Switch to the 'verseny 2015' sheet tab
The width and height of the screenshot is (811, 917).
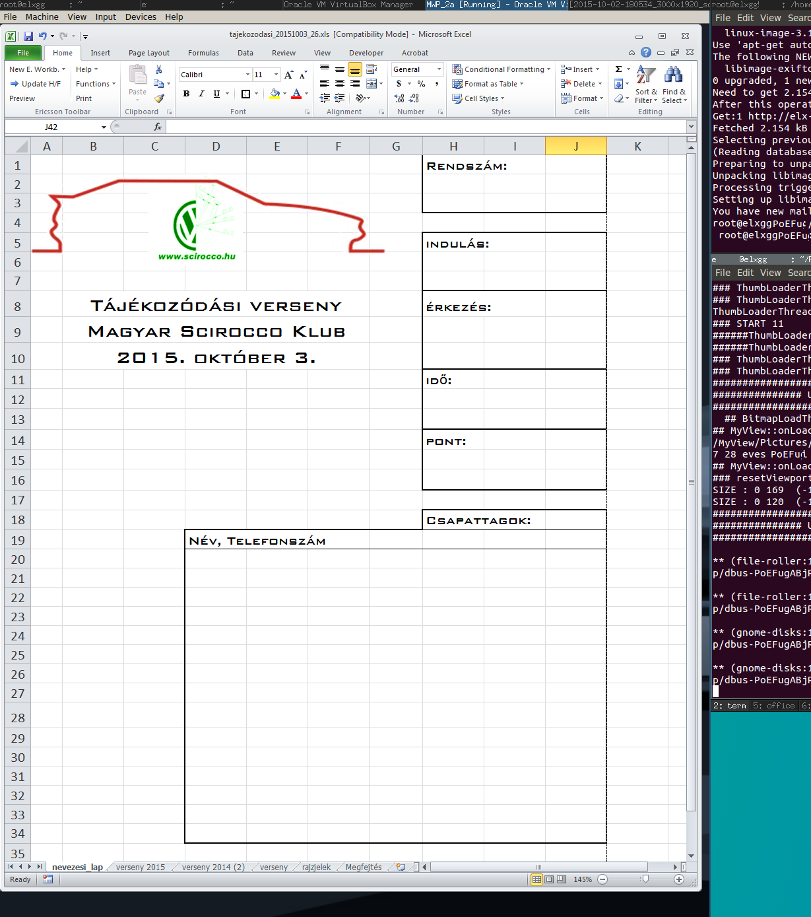[141, 867]
